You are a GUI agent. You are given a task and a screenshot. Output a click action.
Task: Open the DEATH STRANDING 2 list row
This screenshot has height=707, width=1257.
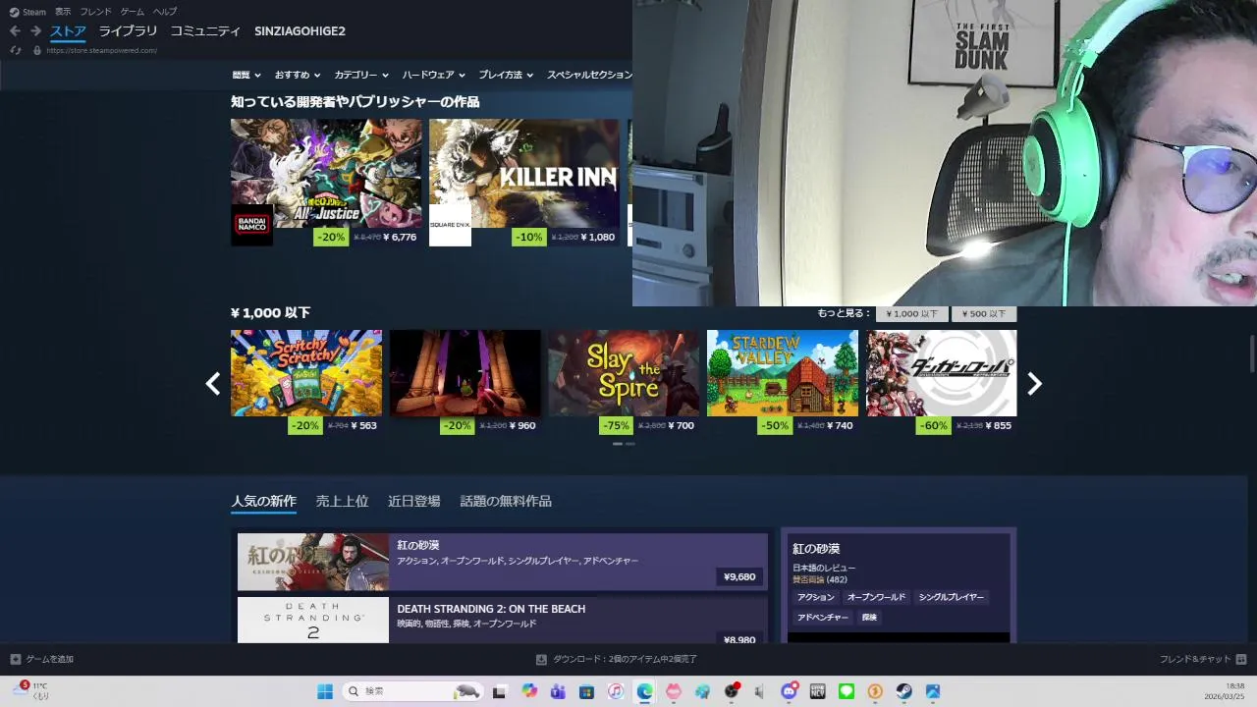(503, 620)
